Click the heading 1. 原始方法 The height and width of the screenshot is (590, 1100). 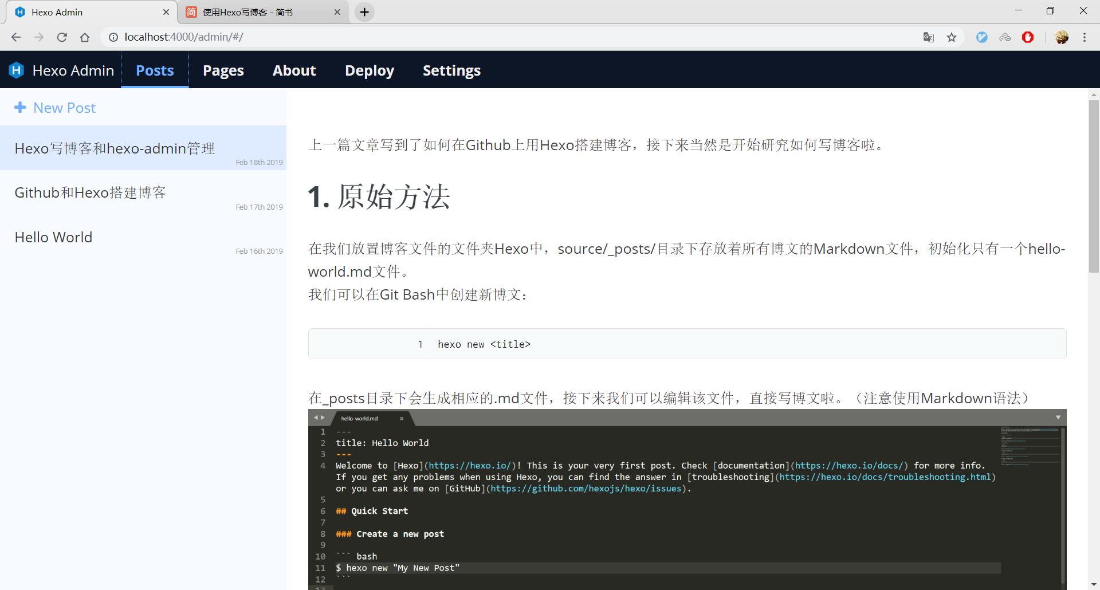coord(379,196)
